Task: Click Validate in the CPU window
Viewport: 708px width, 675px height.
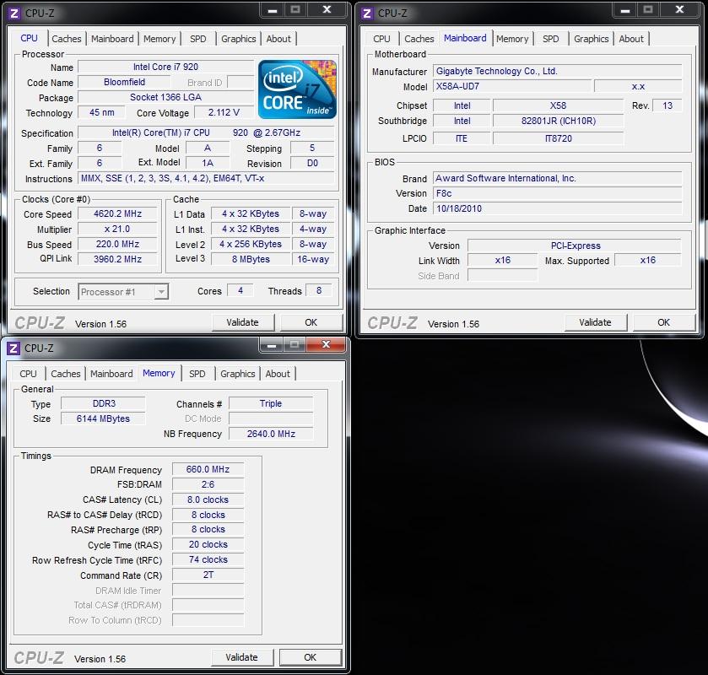Action: 242,322
